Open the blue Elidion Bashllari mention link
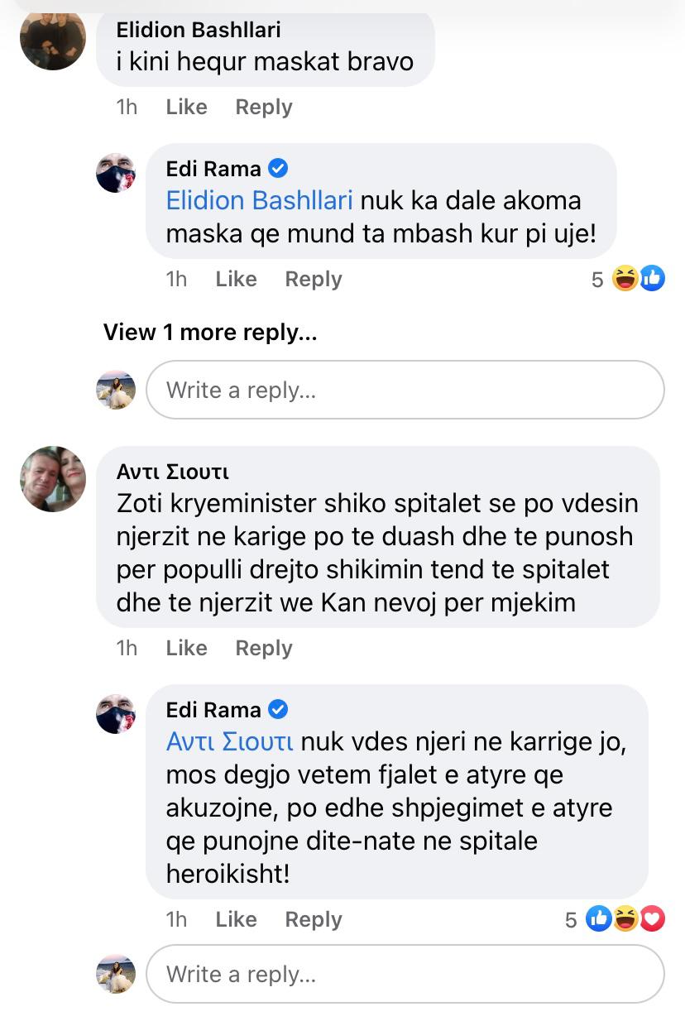The width and height of the screenshot is (685, 1021). [259, 201]
